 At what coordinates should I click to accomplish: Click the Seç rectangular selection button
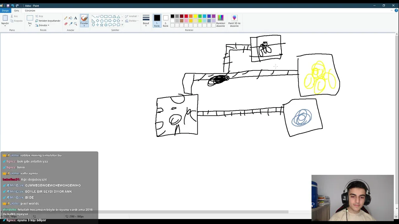point(30,18)
